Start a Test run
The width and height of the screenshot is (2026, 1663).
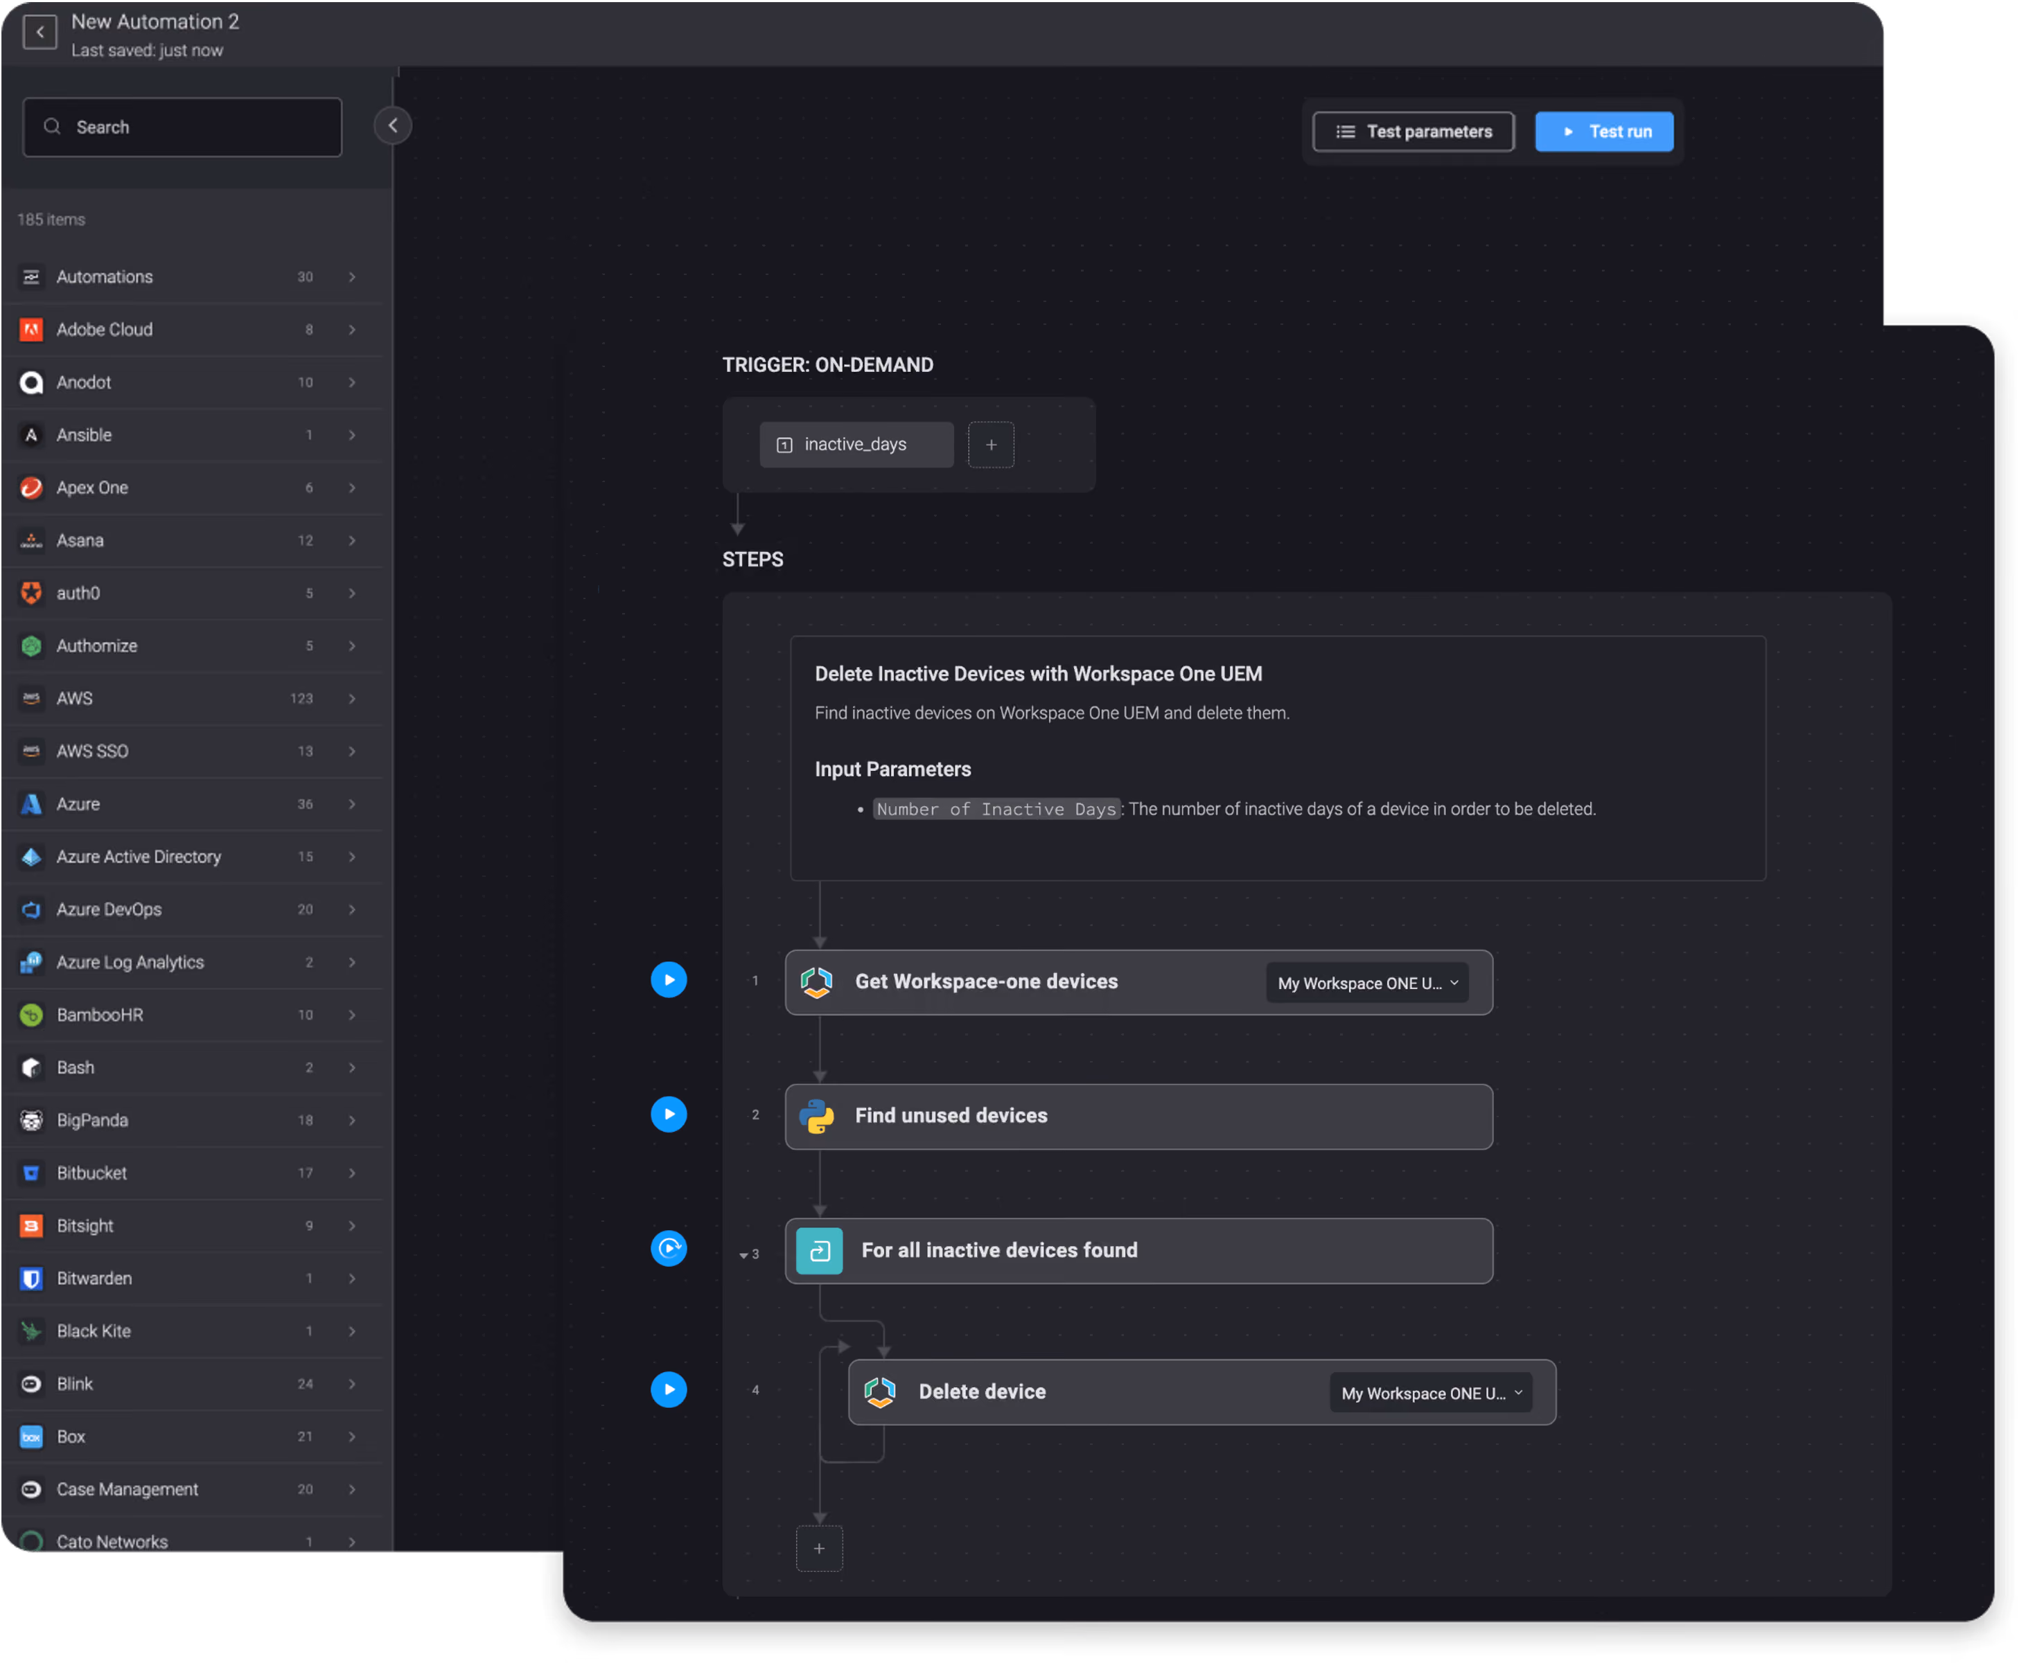[1603, 132]
